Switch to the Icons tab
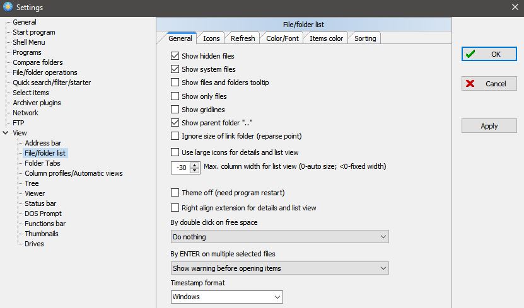This screenshot has width=524, height=308. click(211, 38)
